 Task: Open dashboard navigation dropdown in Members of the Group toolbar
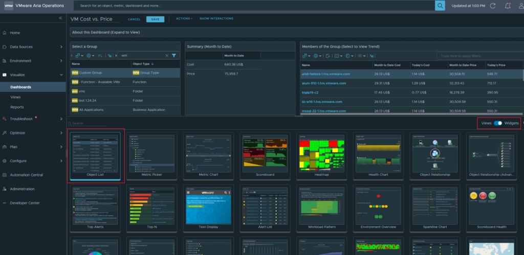306,56
